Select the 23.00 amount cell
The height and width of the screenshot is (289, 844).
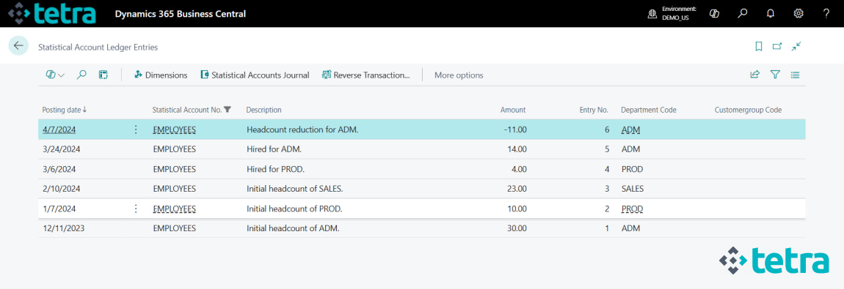point(517,189)
